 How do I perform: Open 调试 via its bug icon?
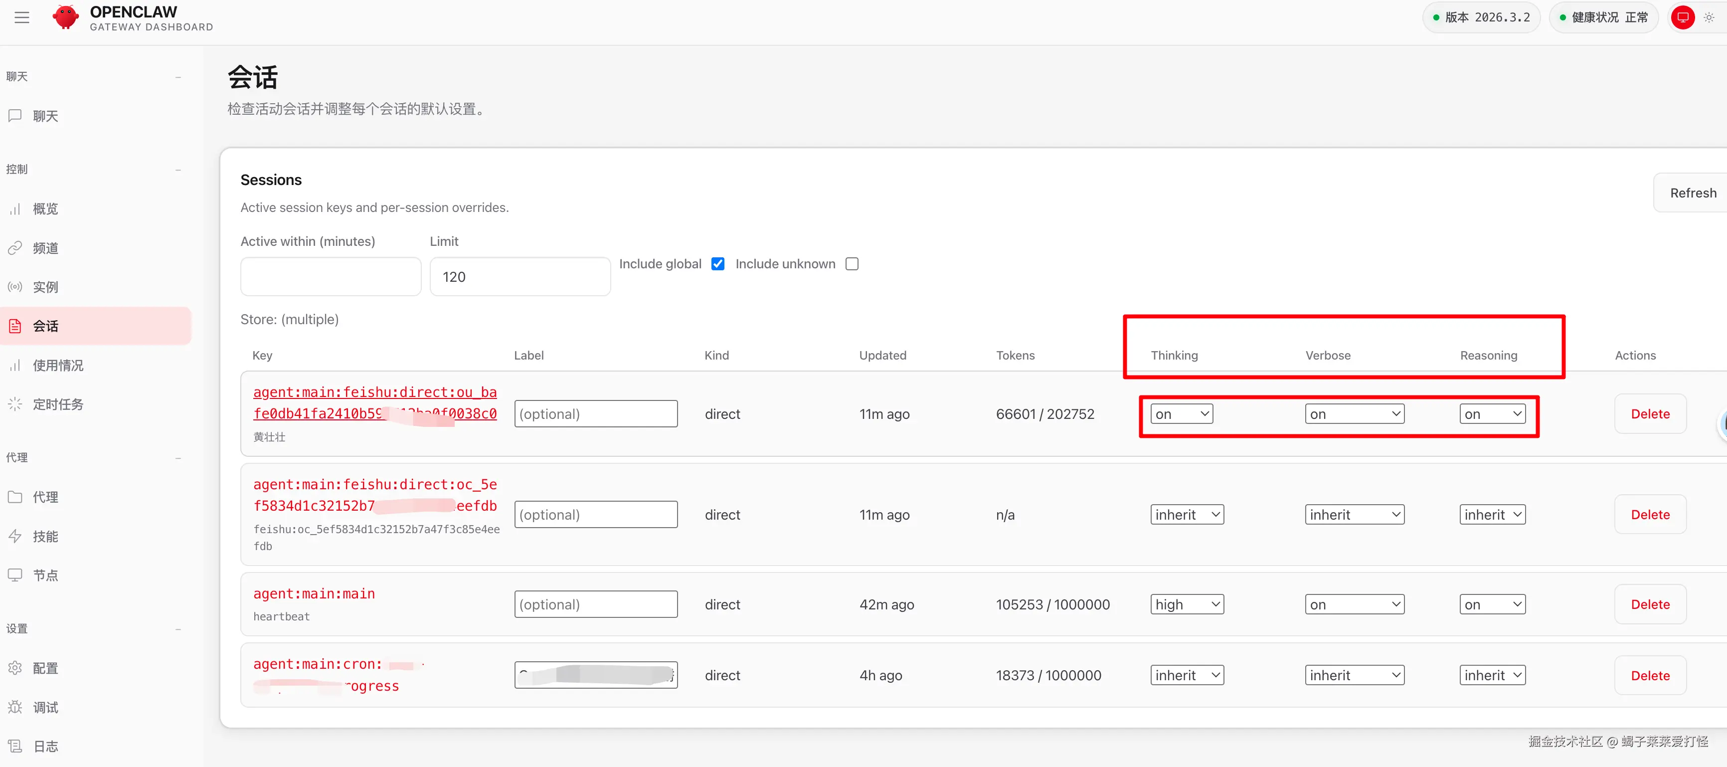click(15, 707)
